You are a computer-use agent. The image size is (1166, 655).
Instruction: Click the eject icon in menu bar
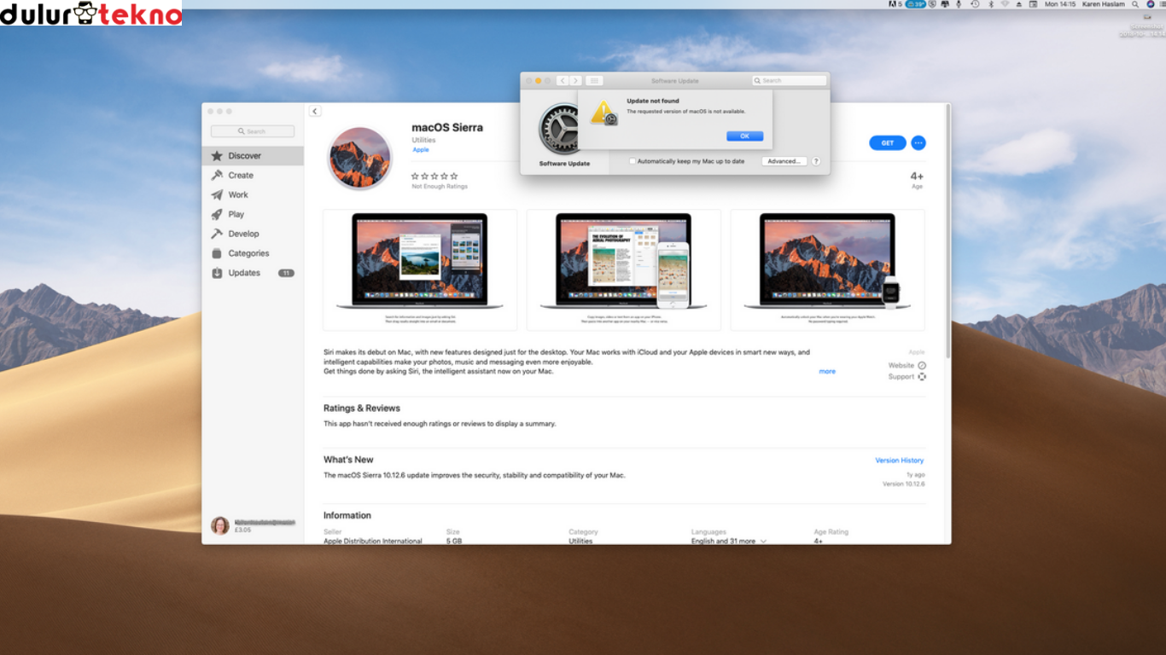click(x=1019, y=4)
